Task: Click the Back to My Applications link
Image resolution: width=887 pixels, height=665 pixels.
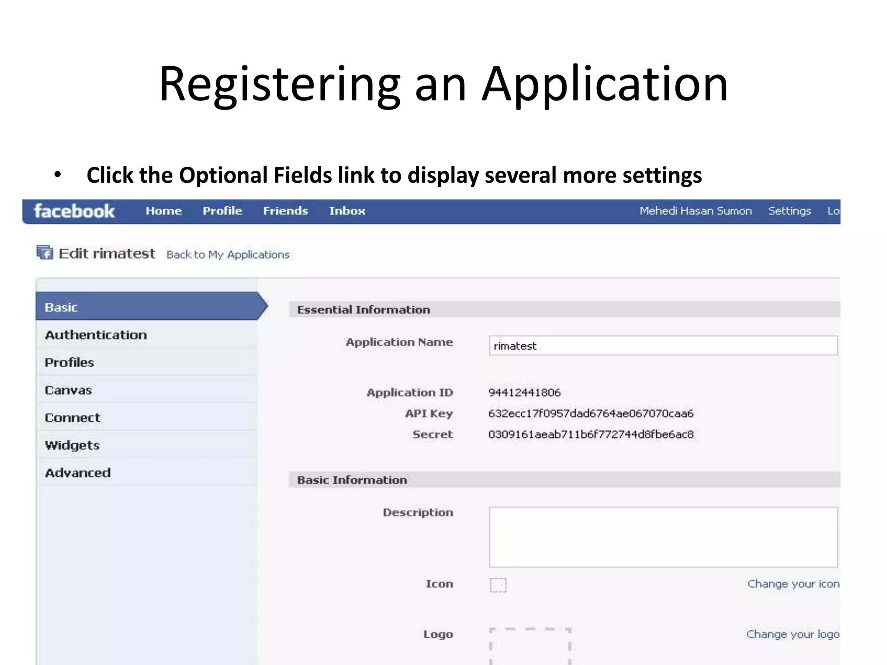Action: 228,255
